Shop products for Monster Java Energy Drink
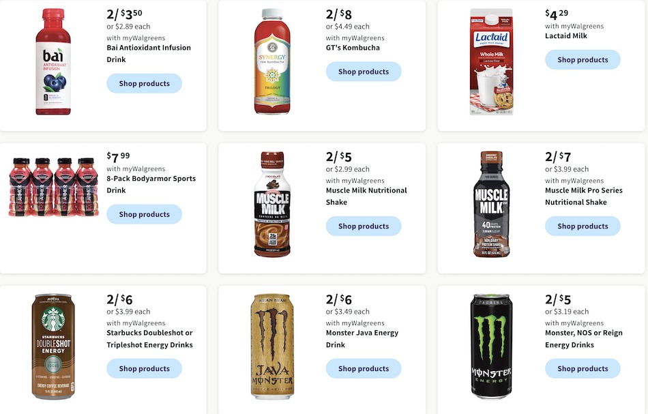Screen dimensions: 648x414 (x=364, y=368)
